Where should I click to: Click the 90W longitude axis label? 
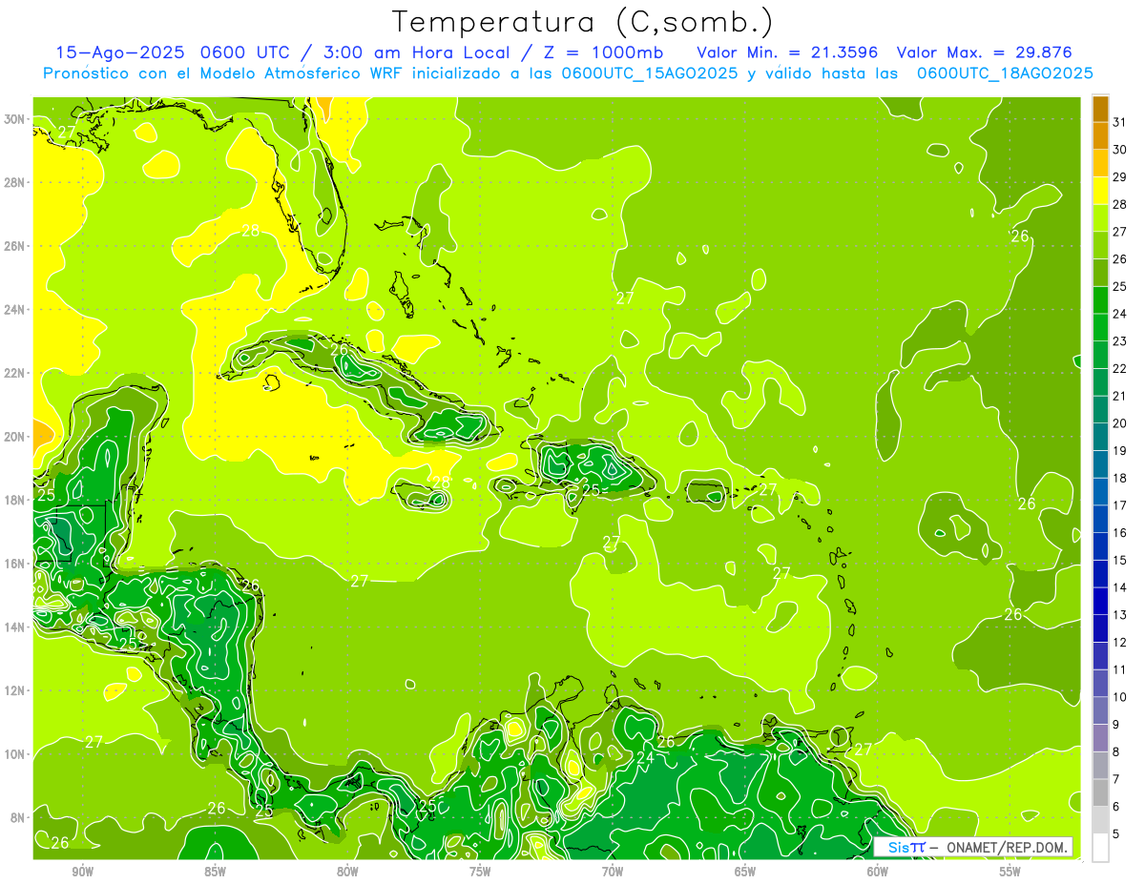pos(82,872)
